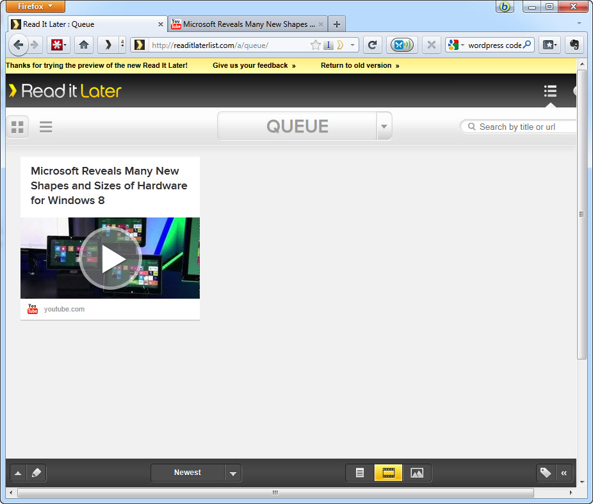593x504 pixels.
Task: Click the scroll right arrow at the bottom
Action: 571,492
